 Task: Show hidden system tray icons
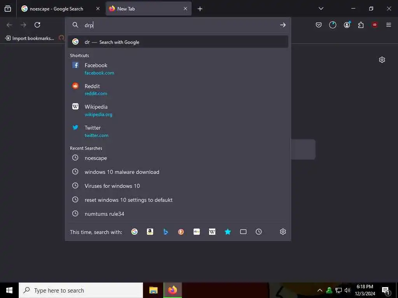320,290
